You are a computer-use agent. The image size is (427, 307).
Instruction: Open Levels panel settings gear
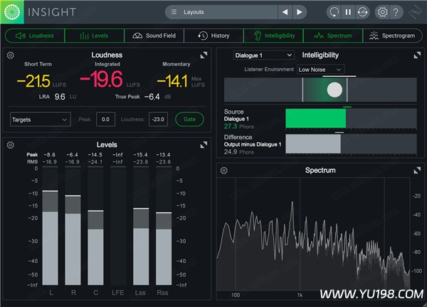[x=11, y=145]
